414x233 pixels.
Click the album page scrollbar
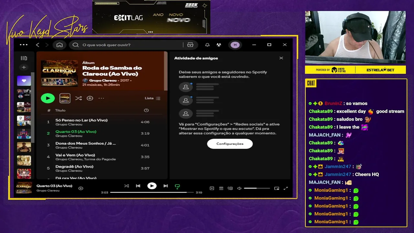(x=166, y=71)
